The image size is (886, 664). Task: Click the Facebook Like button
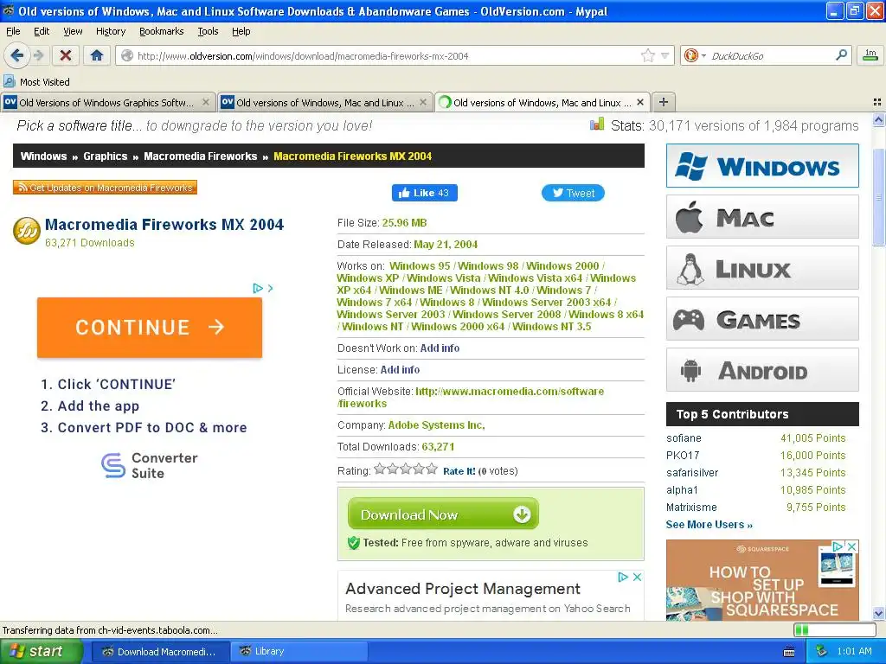click(x=424, y=193)
